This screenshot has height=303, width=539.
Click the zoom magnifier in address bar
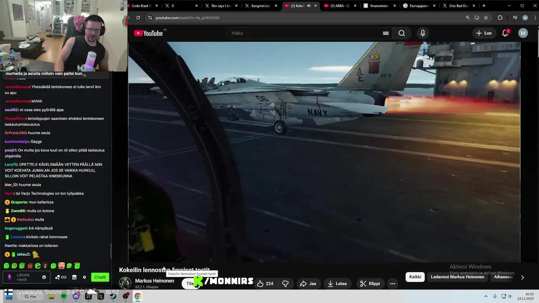coord(467,18)
